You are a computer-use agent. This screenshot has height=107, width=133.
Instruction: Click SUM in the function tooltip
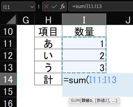75,101
